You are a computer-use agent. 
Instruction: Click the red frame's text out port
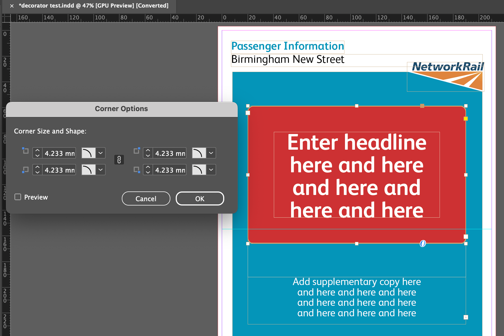pos(466,236)
